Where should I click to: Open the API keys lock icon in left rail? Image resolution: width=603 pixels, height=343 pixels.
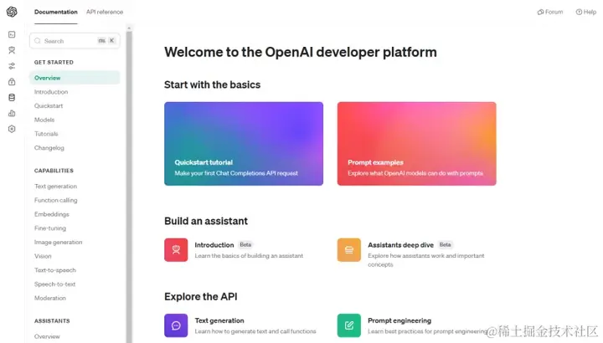pos(12,82)
